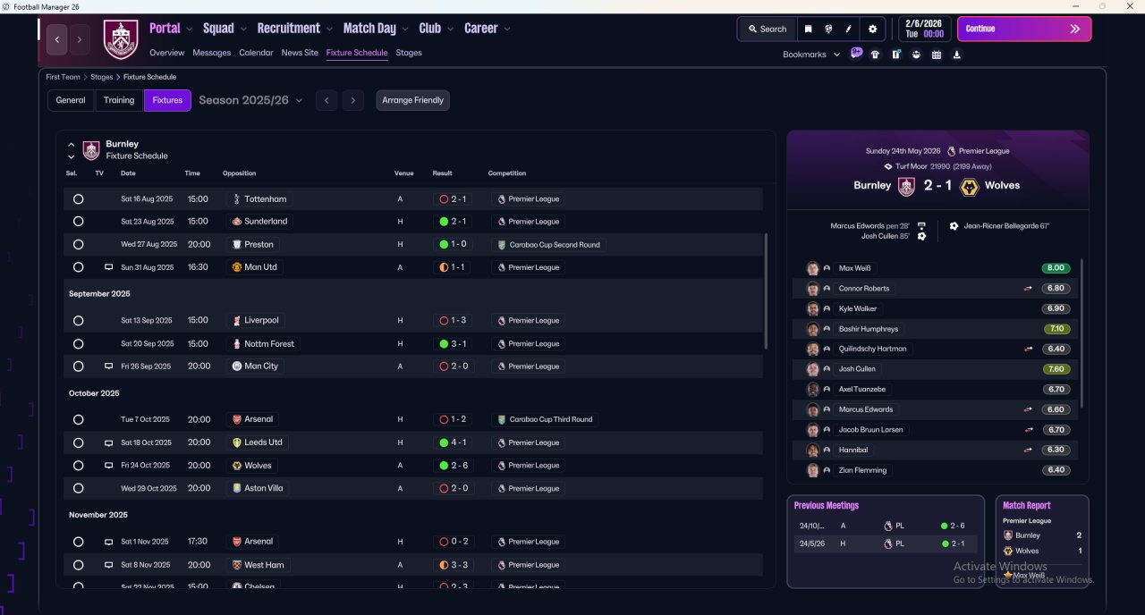Select the Liverpool fixture radio button
The height and width of the screenshot is (615, 1145).
click(78, 321)
